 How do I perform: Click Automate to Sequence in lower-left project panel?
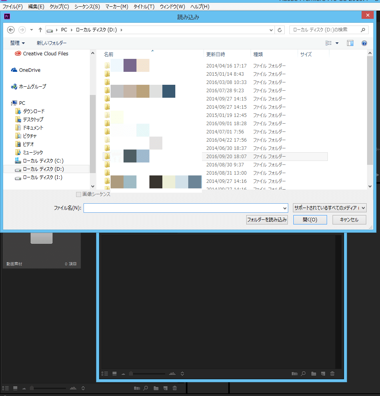(137, 388)
